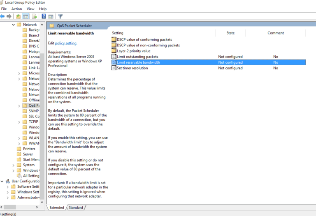
Task: Select the Offline folder in tree
Action: pos(34,100)
